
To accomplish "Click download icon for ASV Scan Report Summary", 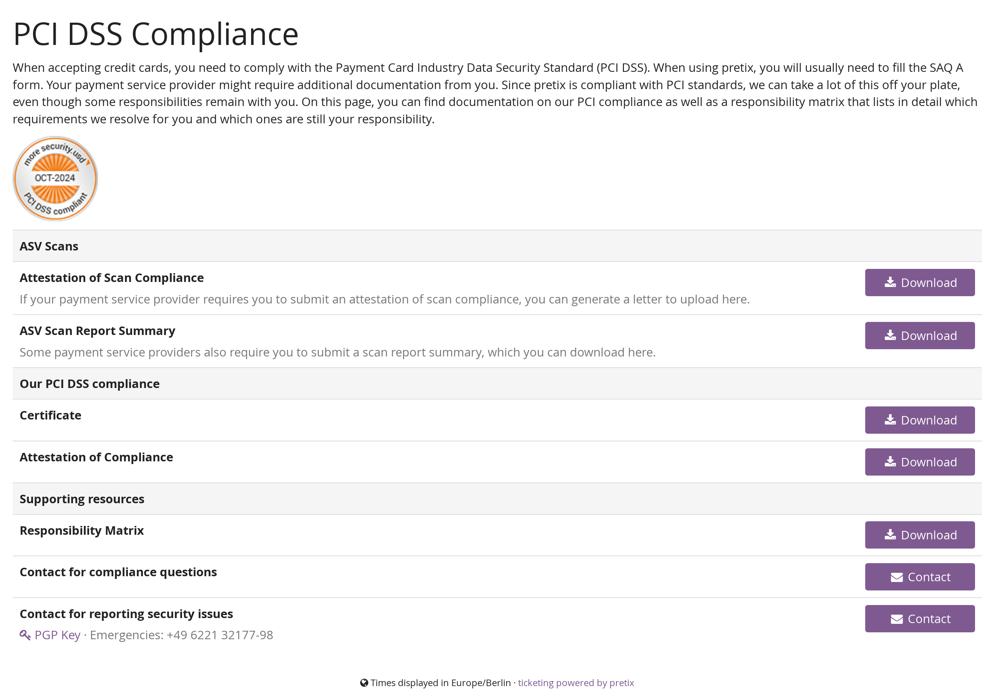I will [890, 335].
